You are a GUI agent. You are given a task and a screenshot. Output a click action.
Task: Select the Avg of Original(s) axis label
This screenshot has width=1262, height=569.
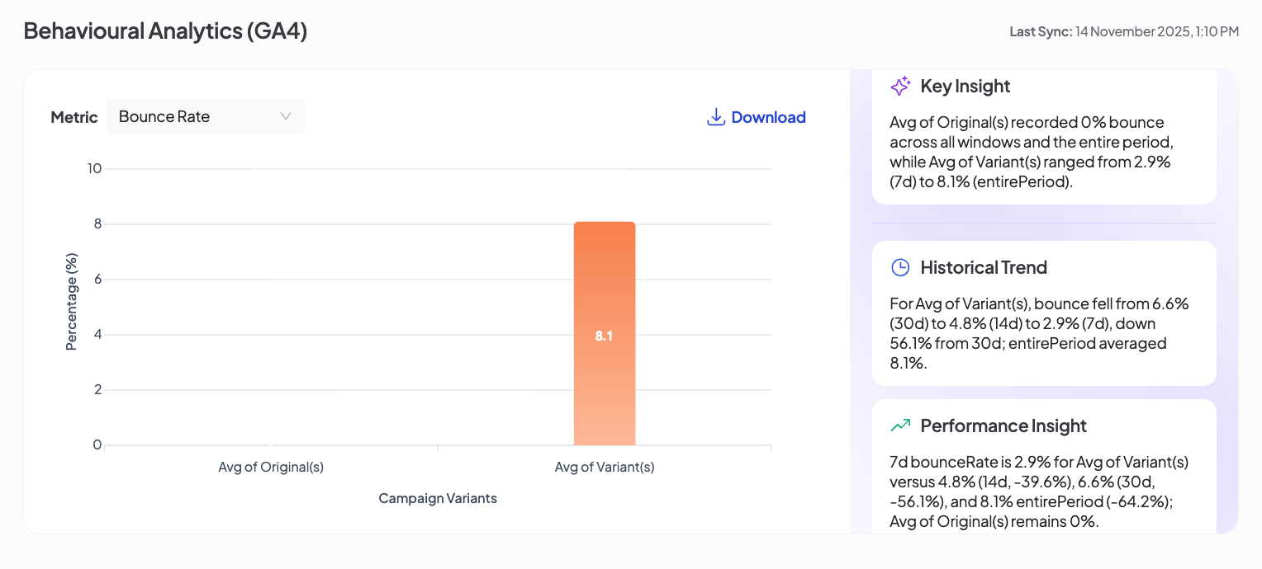pyautogui.click(x=271, y=467)
